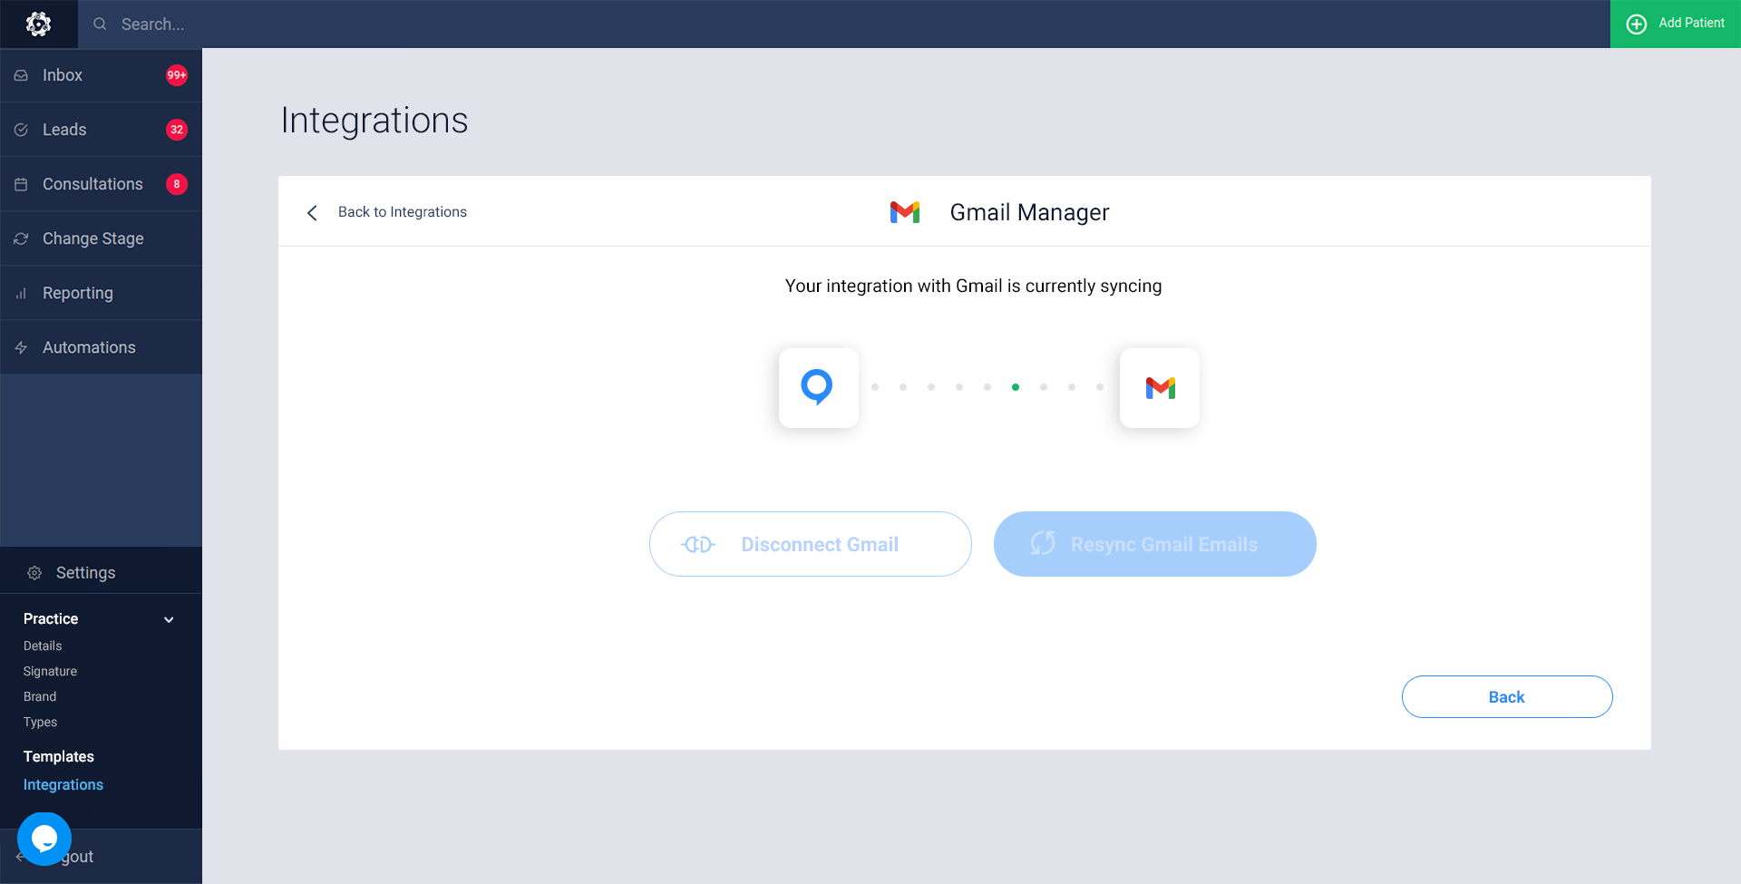The image size is (1741, 884).
Task: Click the Leads 32 count badge
Action: pyautogui.click(x=177, y=130)
